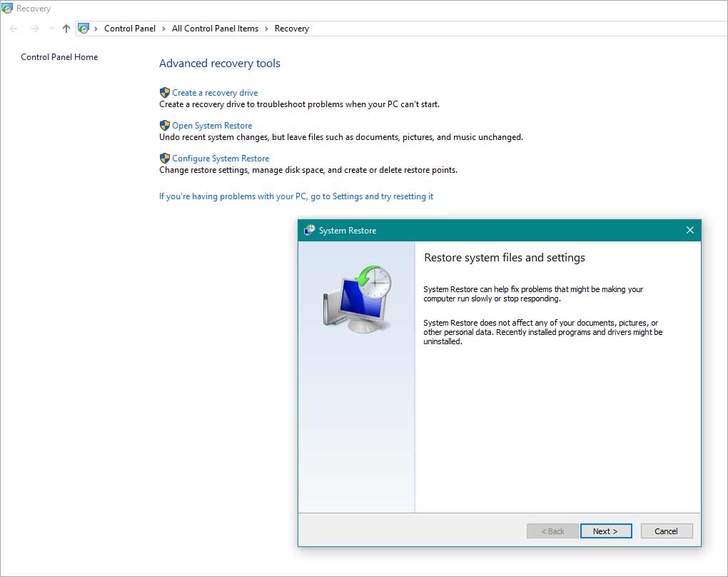Open All Control Panel Items breadcrumb
Screen dimensions: 728x577
tap(215, 29)
